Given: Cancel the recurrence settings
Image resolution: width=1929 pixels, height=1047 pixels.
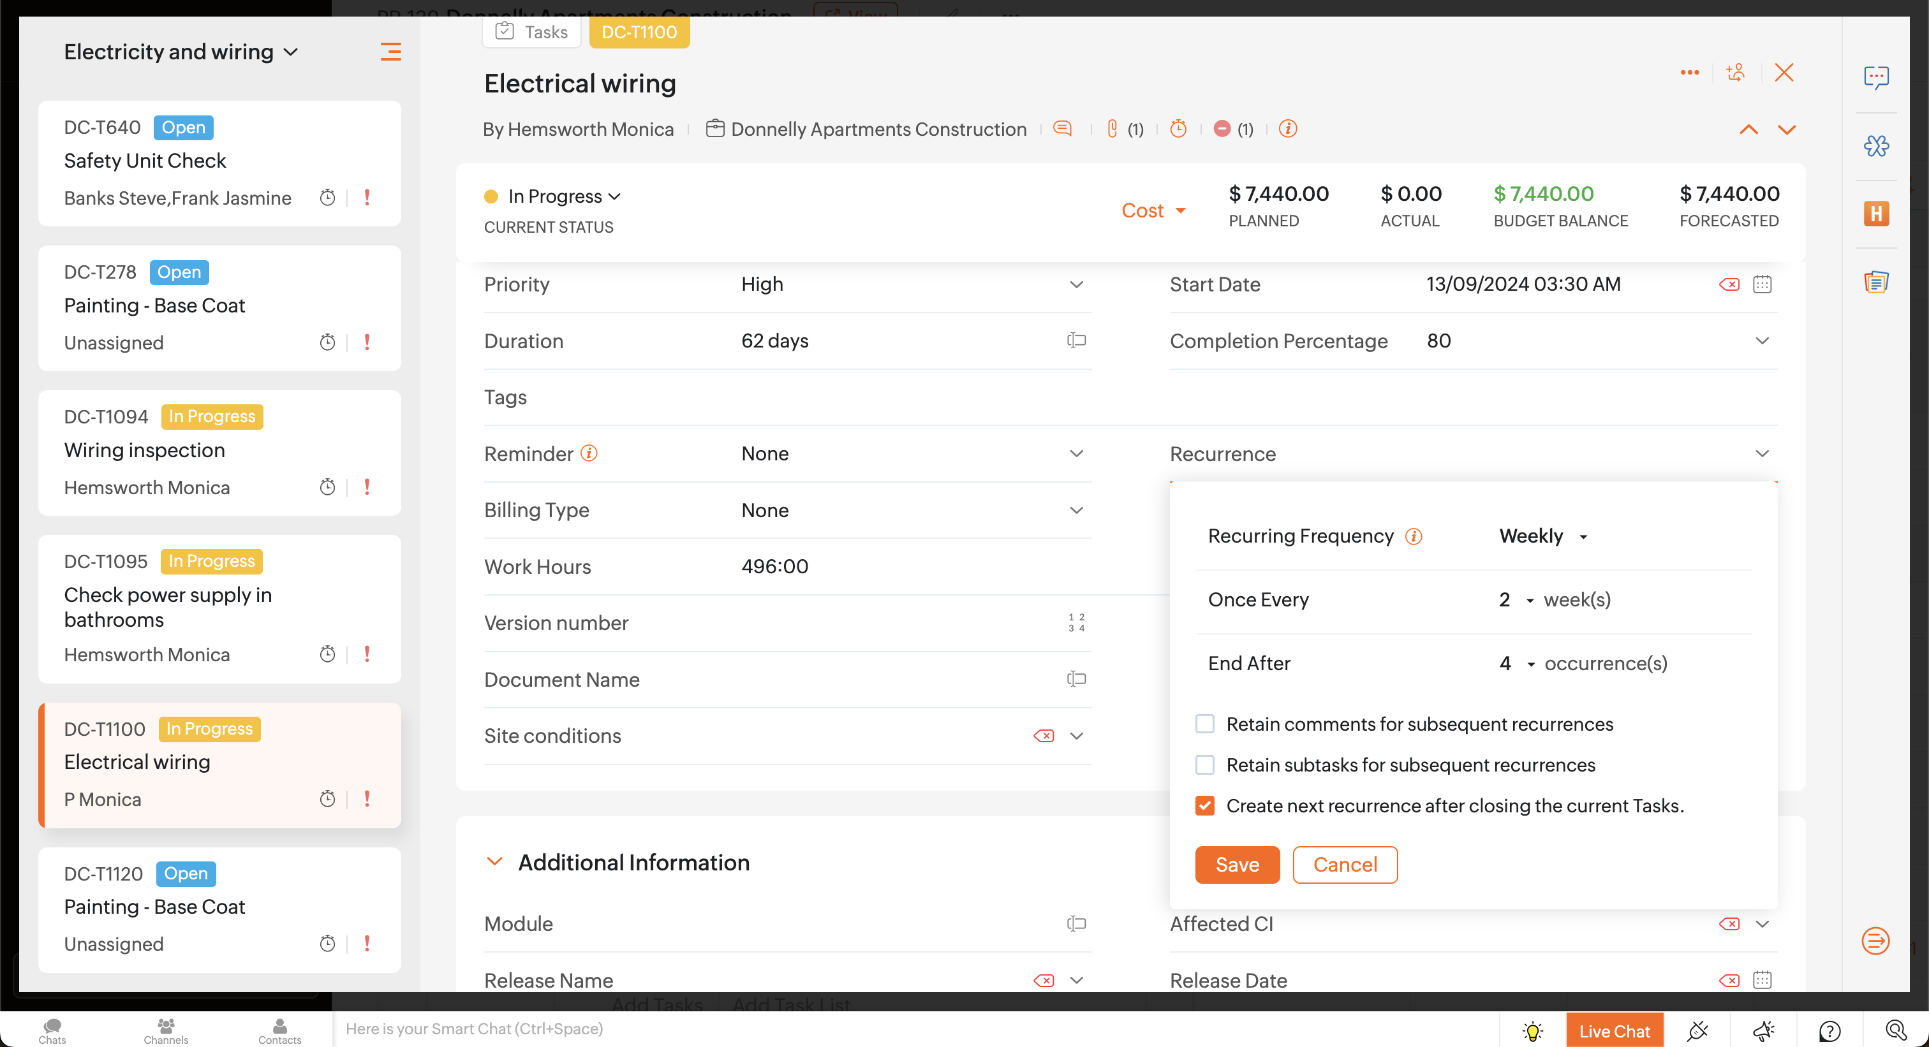Looking at the screenshot, I should tap(1345, 865).
